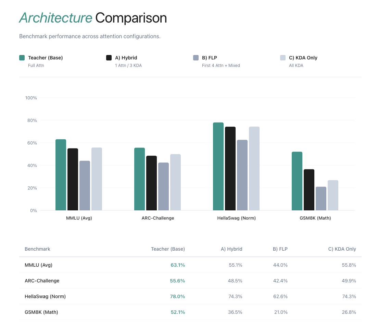The width and height of the screenshot is (389, 335).
Task: Click the Benchmark column header
Action: (x=37, y=249)
